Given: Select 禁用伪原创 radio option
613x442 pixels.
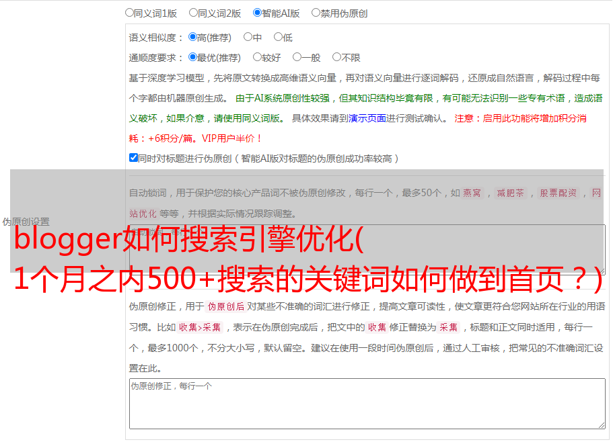Looking at the screenshot, I should tap(316, 13).
